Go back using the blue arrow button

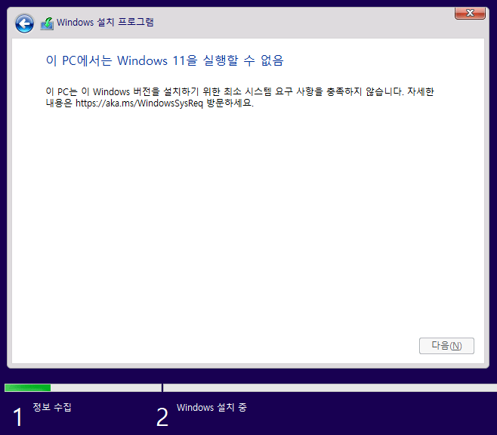[24, 23]
